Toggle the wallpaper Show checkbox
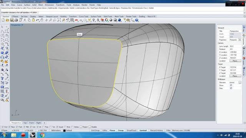The height and width of the screenshot is (138, 246). [x=231, y=85]
